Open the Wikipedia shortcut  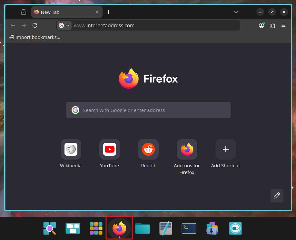coord(71,149)
